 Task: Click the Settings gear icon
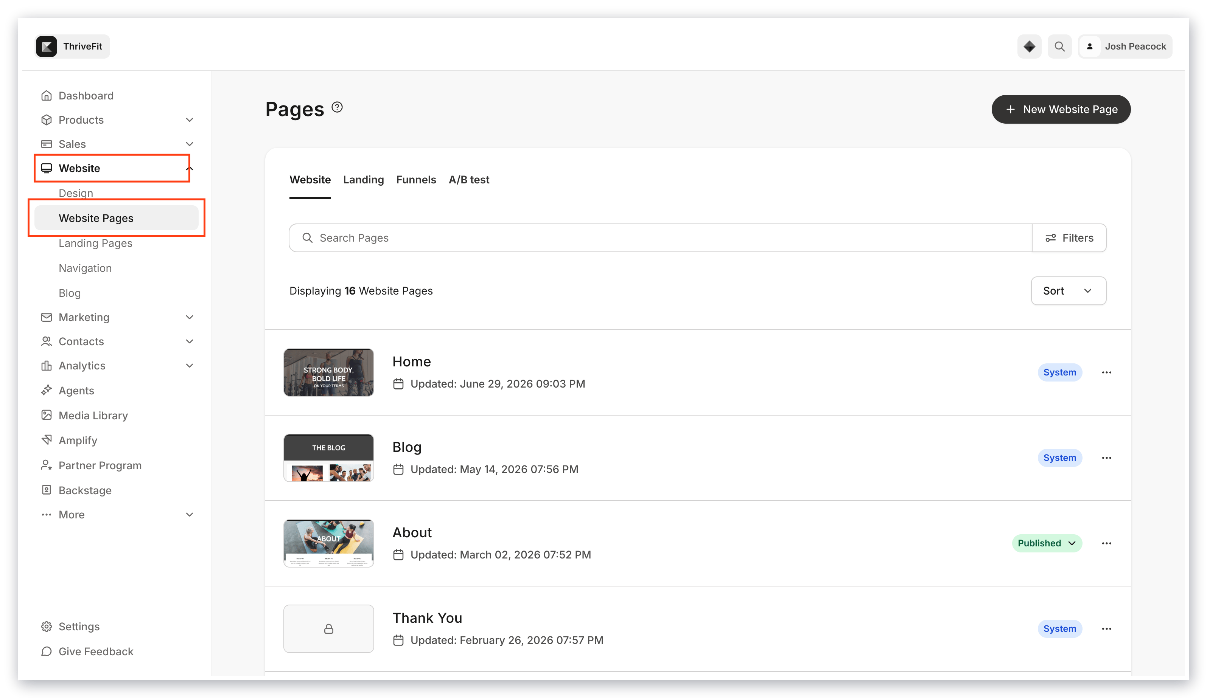point(47,626)
